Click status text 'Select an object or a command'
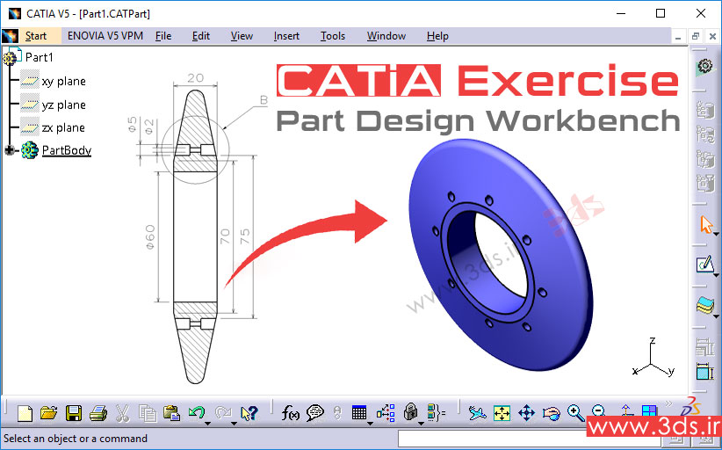This screenshot has width=722, height=450. click(76, 439)
